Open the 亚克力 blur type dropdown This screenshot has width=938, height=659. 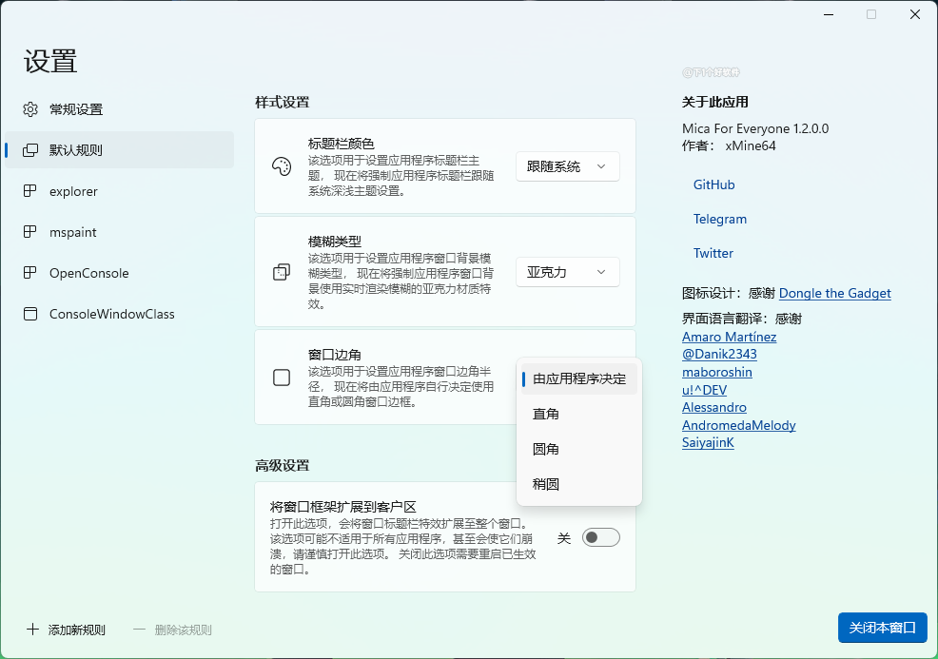tap(567, 272)
